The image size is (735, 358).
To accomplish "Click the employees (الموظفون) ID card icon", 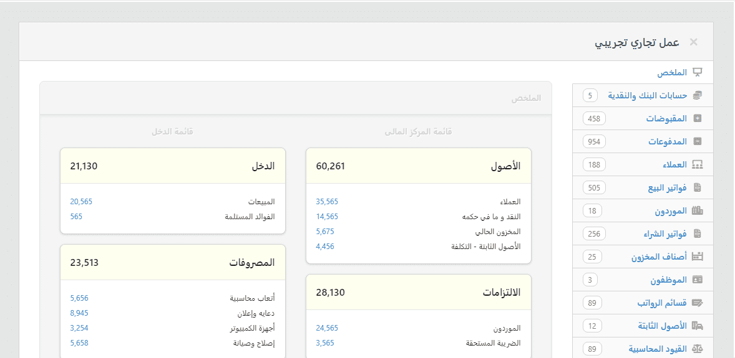I will point(698,280).
